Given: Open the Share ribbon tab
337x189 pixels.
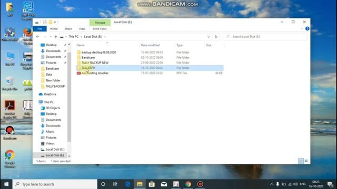Looking at the screenshot, I should 68,29.
